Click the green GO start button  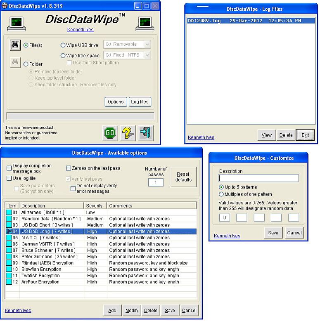[x=110, y=133]
